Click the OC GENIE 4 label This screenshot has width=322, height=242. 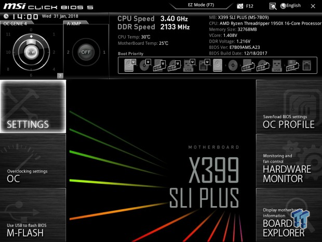point(15,23)
